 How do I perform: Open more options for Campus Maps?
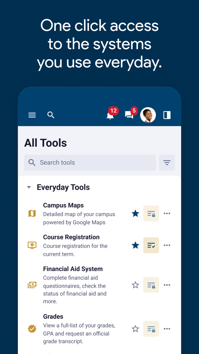point(167,214)
